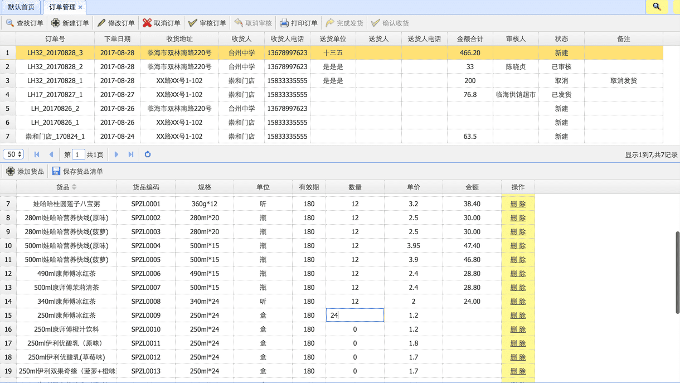This screenshot has width=680, height=383.
Task: Click the quantity input field showing 24
Action: (x=355, y=316)
